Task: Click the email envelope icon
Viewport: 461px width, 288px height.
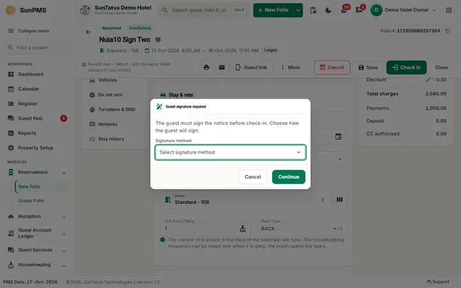Action: [x=222, y=67]
